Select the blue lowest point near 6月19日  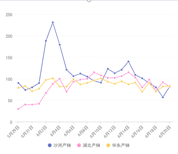point(163,97)
